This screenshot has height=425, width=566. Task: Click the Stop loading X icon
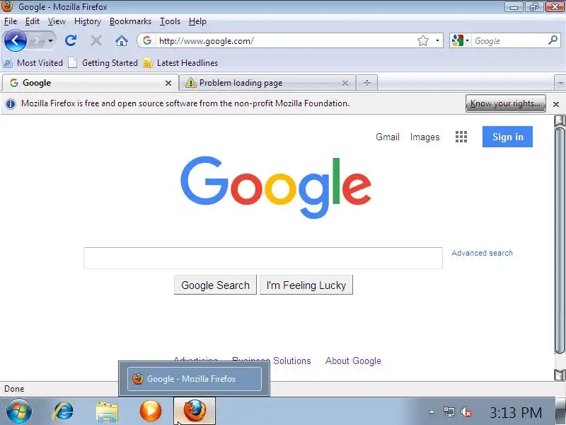point(96,40)
